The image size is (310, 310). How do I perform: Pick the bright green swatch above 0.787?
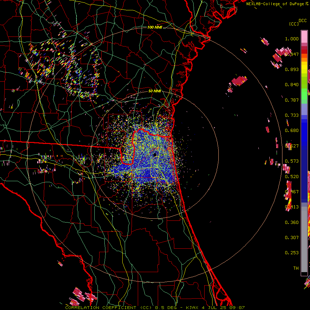click(304, 94)
